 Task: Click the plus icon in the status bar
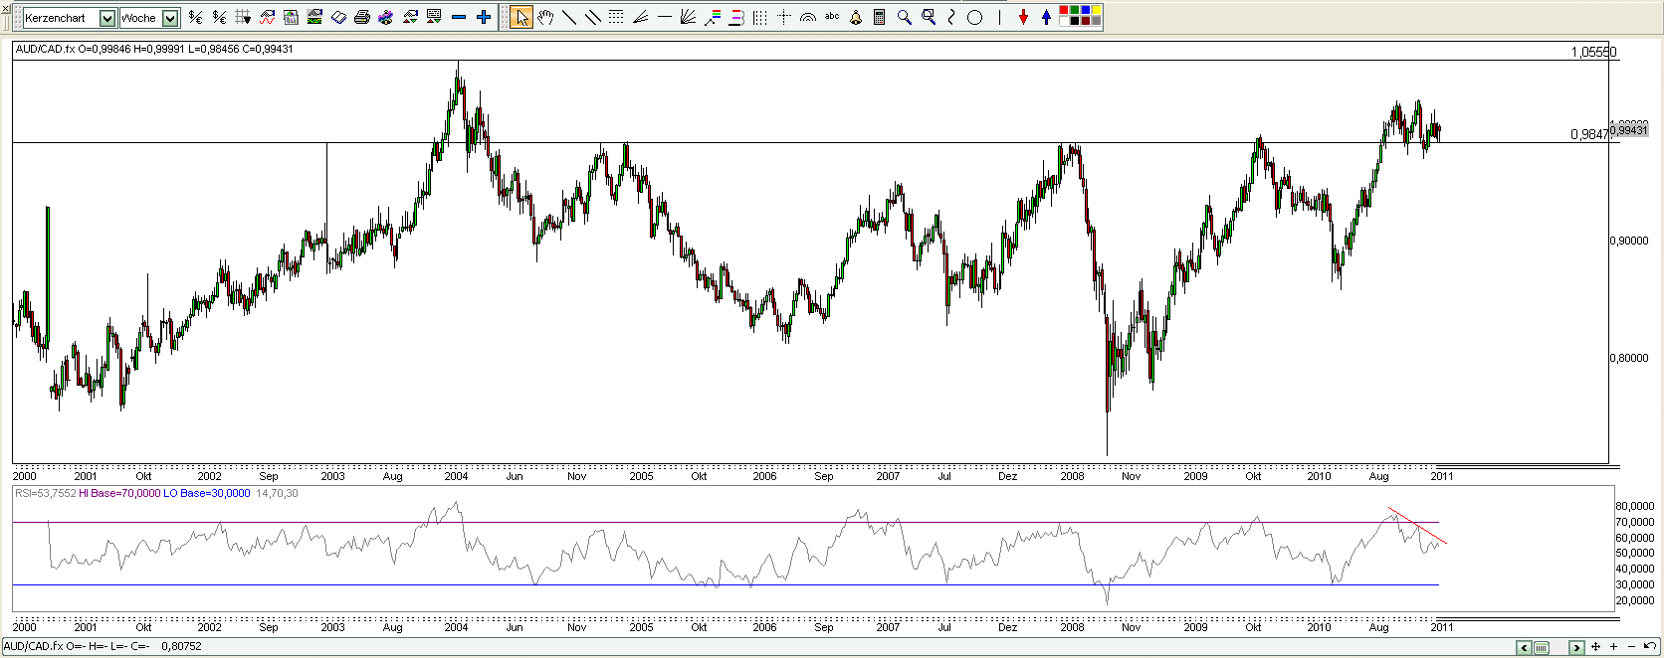[x=1613, y=647]
